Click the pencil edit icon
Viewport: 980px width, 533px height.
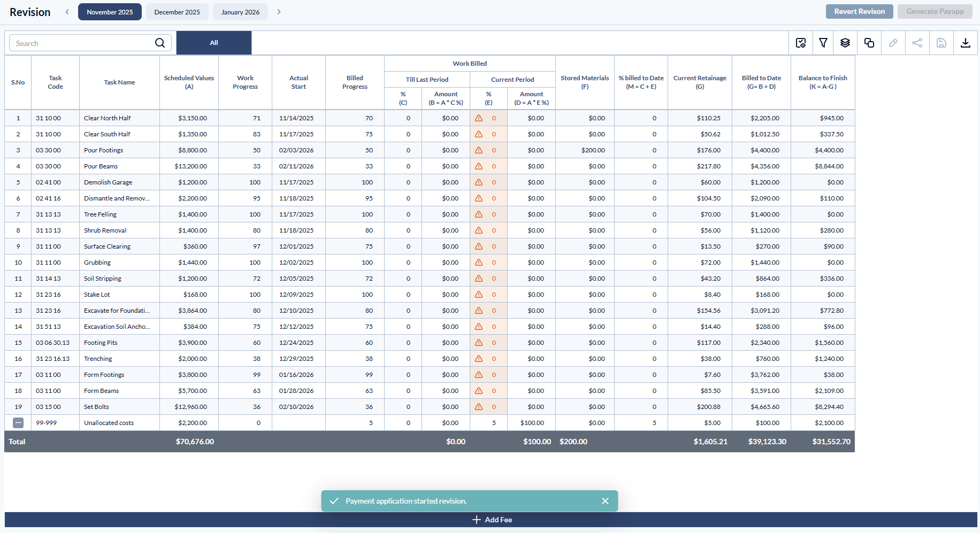click(x=893, y=43)
